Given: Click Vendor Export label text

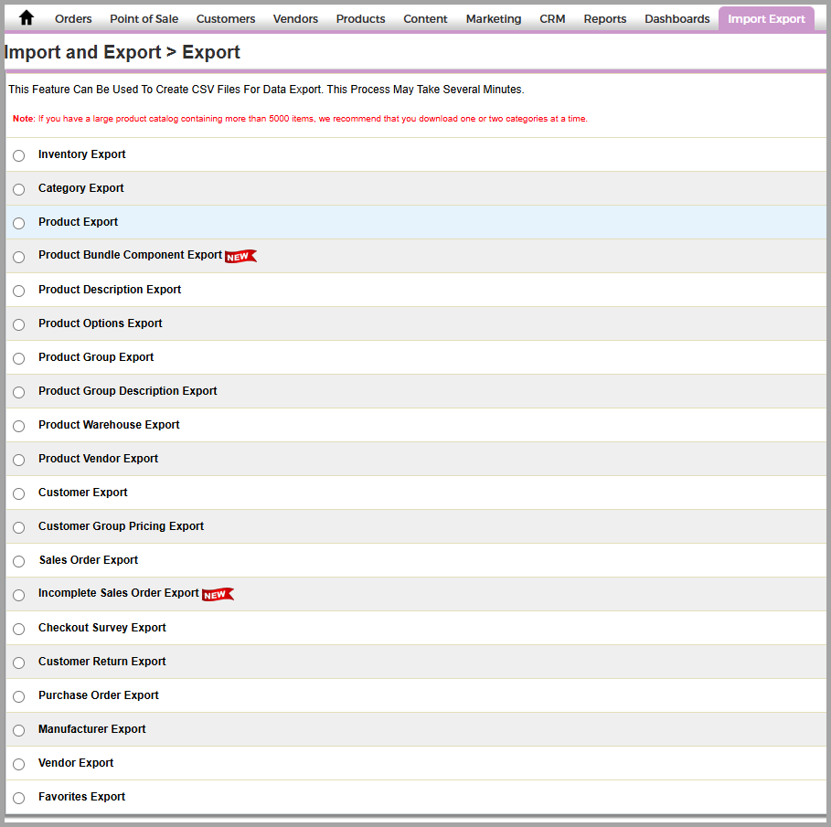Looking at the screenshot, I should [76, 763].
